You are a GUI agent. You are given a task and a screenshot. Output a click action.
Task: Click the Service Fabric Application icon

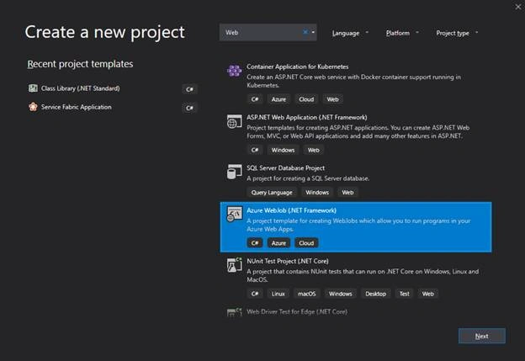[x=33, y=107]
